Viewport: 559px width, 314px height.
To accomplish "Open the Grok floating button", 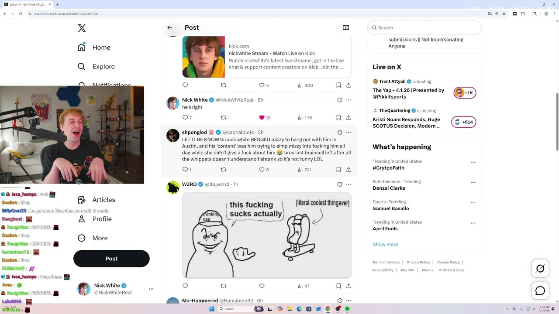I will pos(540,269).
